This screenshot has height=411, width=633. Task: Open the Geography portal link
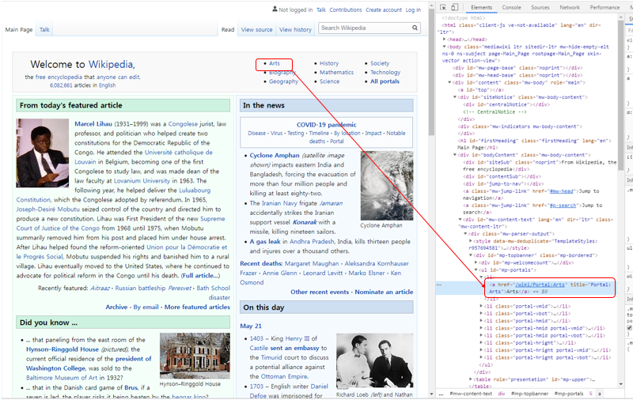pyautogui.click(x=283, y=81)
